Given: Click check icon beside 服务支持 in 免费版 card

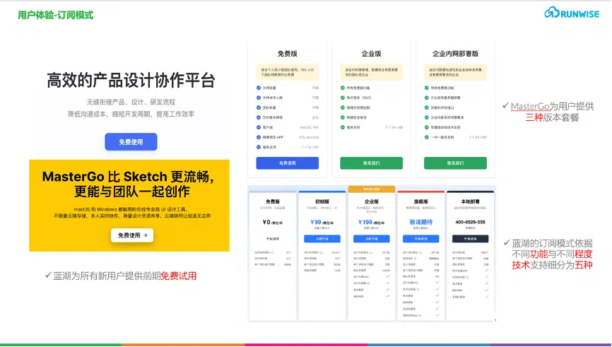Looking at the screenshot, I should point(259,147).
